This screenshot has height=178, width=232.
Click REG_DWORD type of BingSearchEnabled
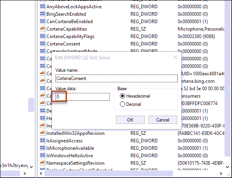pyautogui.click(x=144, y=14)
